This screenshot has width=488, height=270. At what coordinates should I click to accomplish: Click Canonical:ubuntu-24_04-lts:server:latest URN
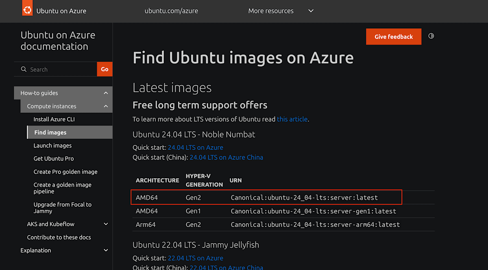[304, 198]
